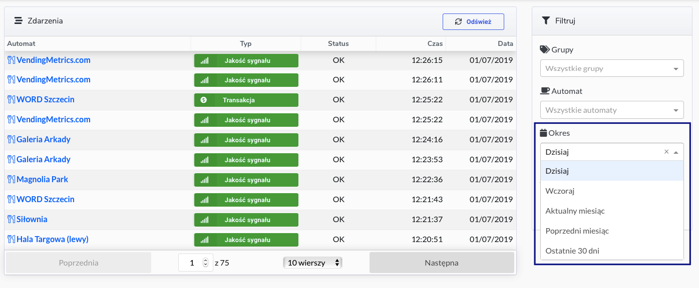Open WORD Szczecin link in the Transakcja row
The height and width of the screenshot is (288, 699).
tap(46, 99)
